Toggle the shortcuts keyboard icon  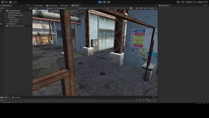tap(141, 8)
